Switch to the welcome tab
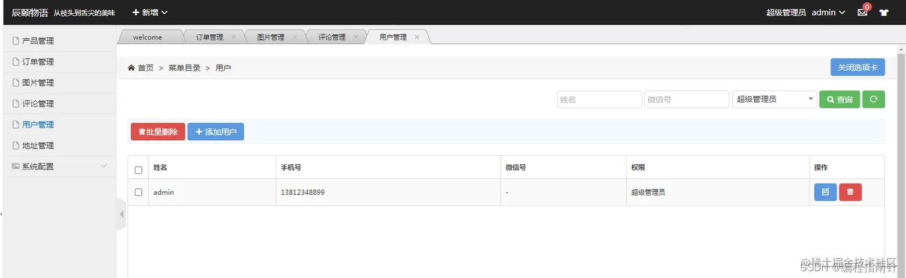 [x=147, y=37]
